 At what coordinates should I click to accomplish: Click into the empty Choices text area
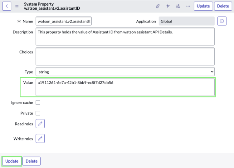125,57
